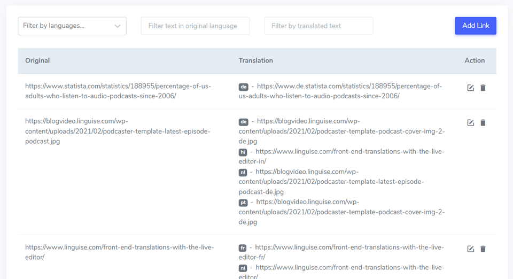
Task: Select the original blogvideo latest-episode-podcast.jpg URL
Action: pyautogui.click(x=118, y=131)
